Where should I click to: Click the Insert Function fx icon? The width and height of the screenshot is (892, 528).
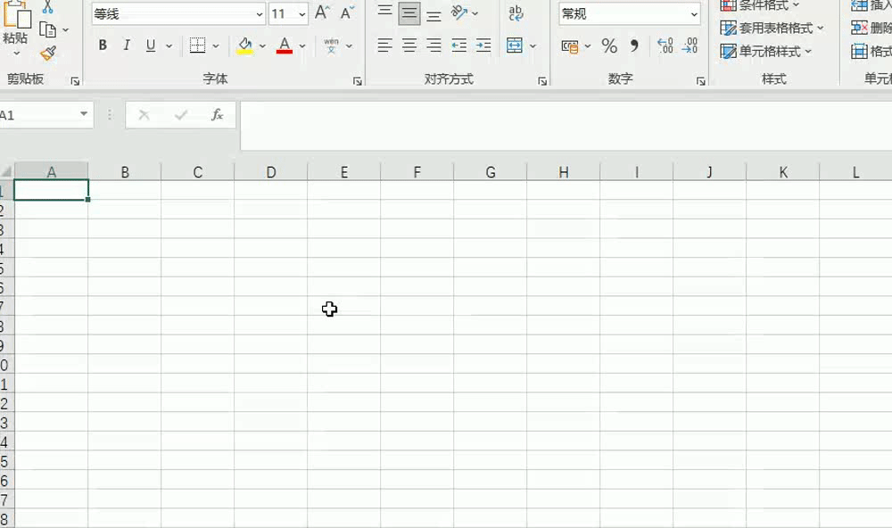pyautogui.click(x=217, y=115)
